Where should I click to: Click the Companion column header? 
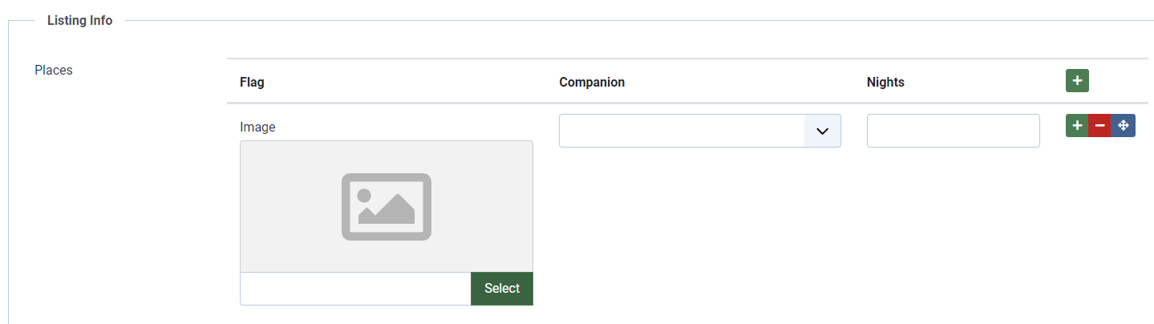point(592,82)
